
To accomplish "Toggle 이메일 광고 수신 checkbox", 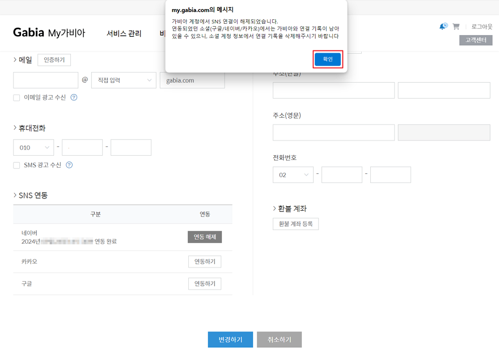I will (x=16, y=97).
